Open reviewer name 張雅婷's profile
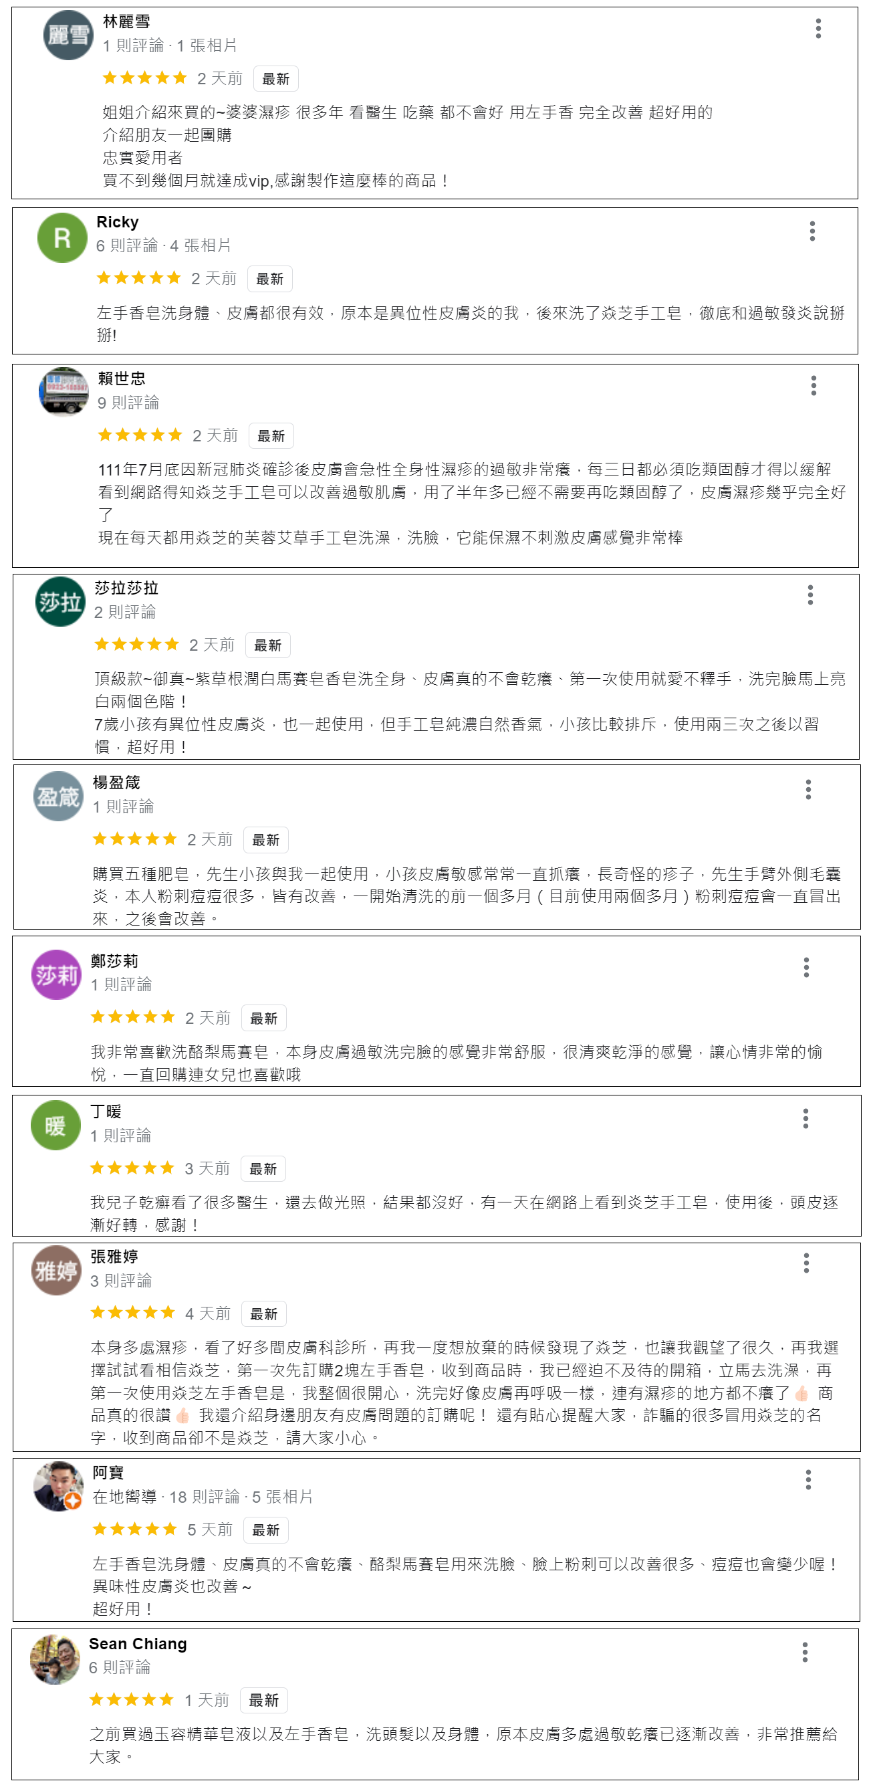The image size is (869, 1789). pyautogui.click(x=114, y=1257)
